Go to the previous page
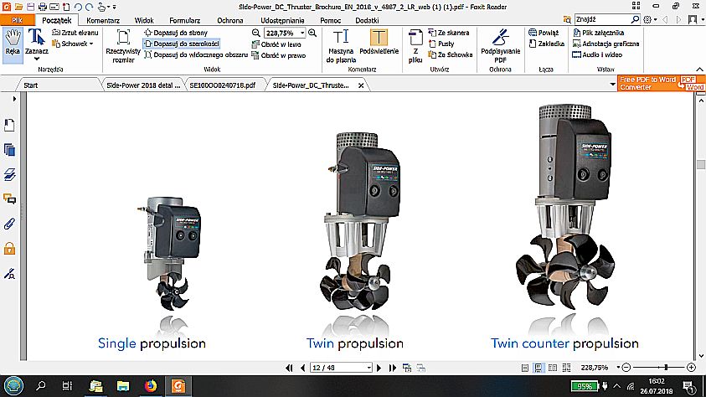The width and height of the screenshot is (706, 397). point(302,368)
